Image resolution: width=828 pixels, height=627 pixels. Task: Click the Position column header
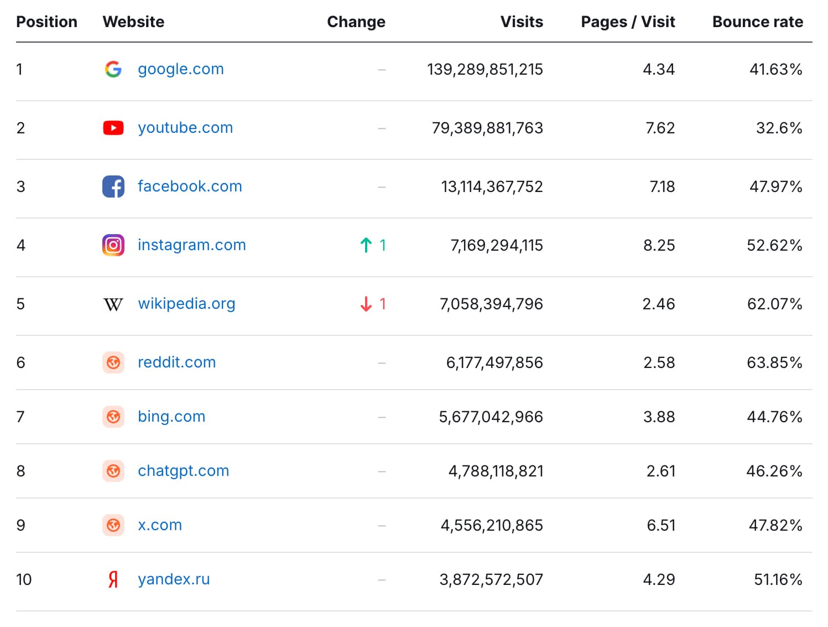47,22
